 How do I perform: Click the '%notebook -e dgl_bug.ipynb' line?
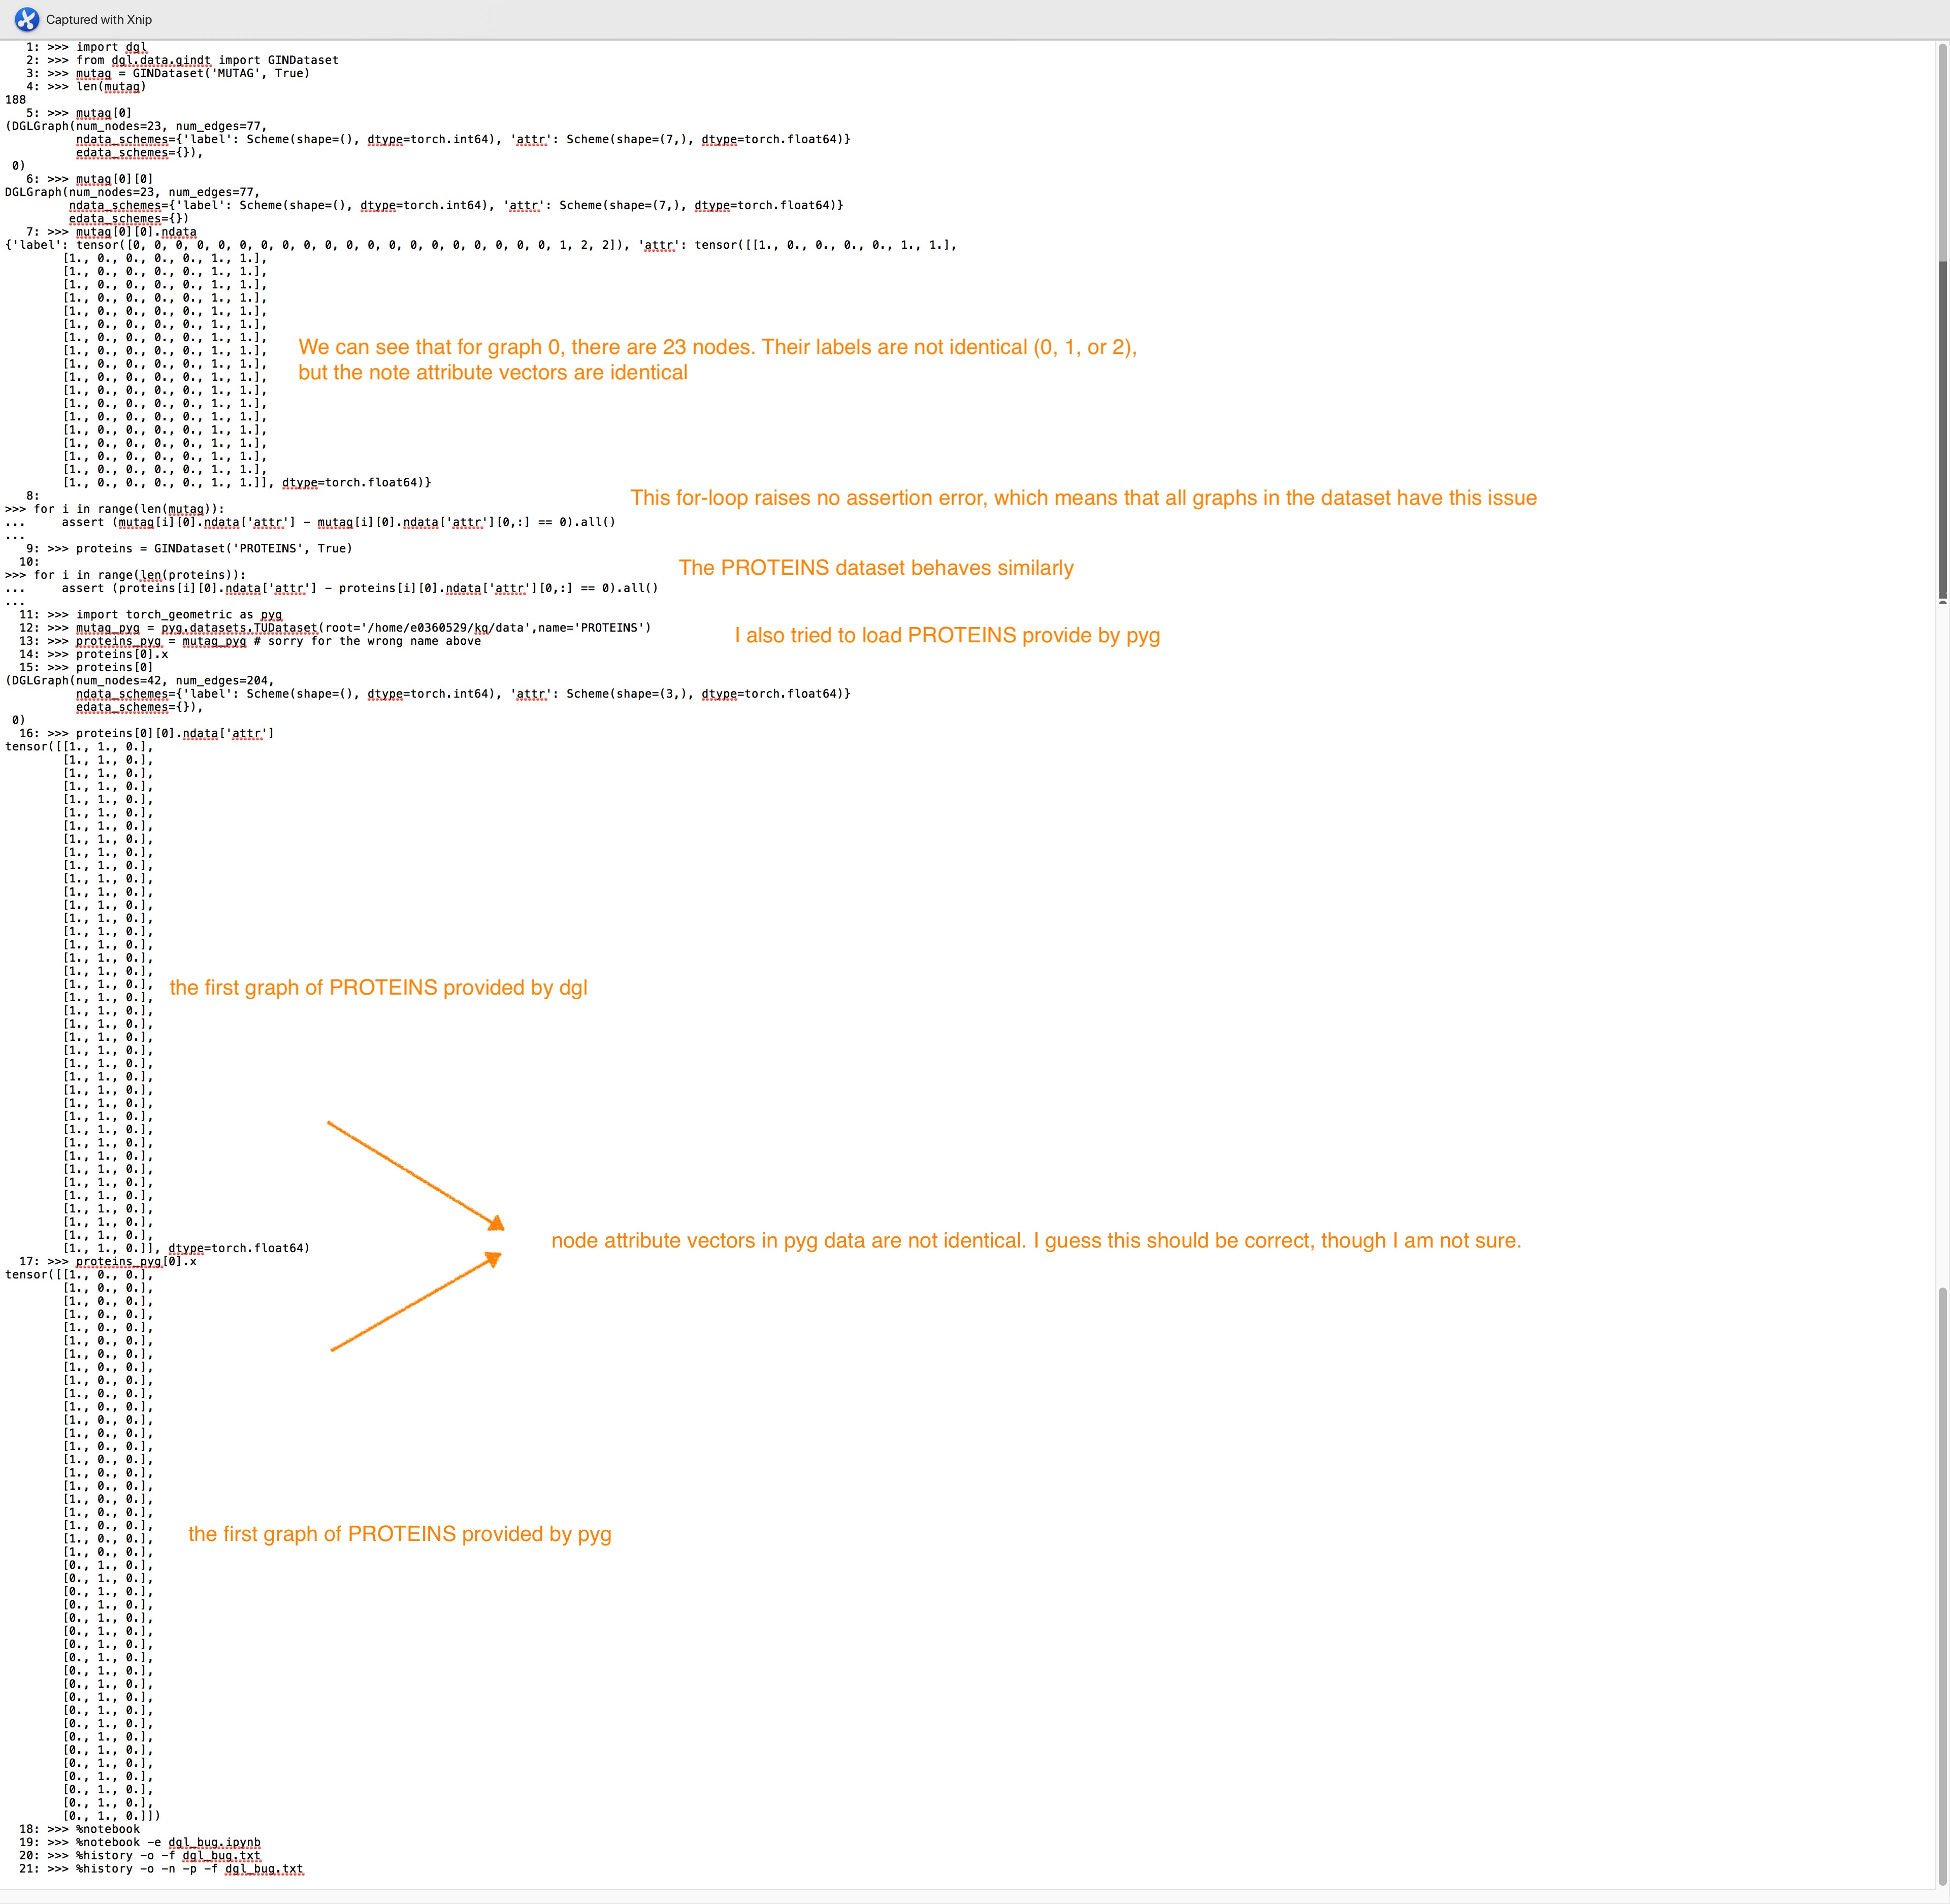pos(167,1842)
